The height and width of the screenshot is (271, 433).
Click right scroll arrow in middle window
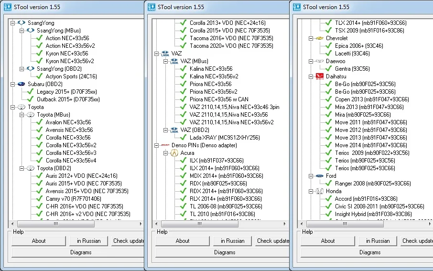pos(284,224)
